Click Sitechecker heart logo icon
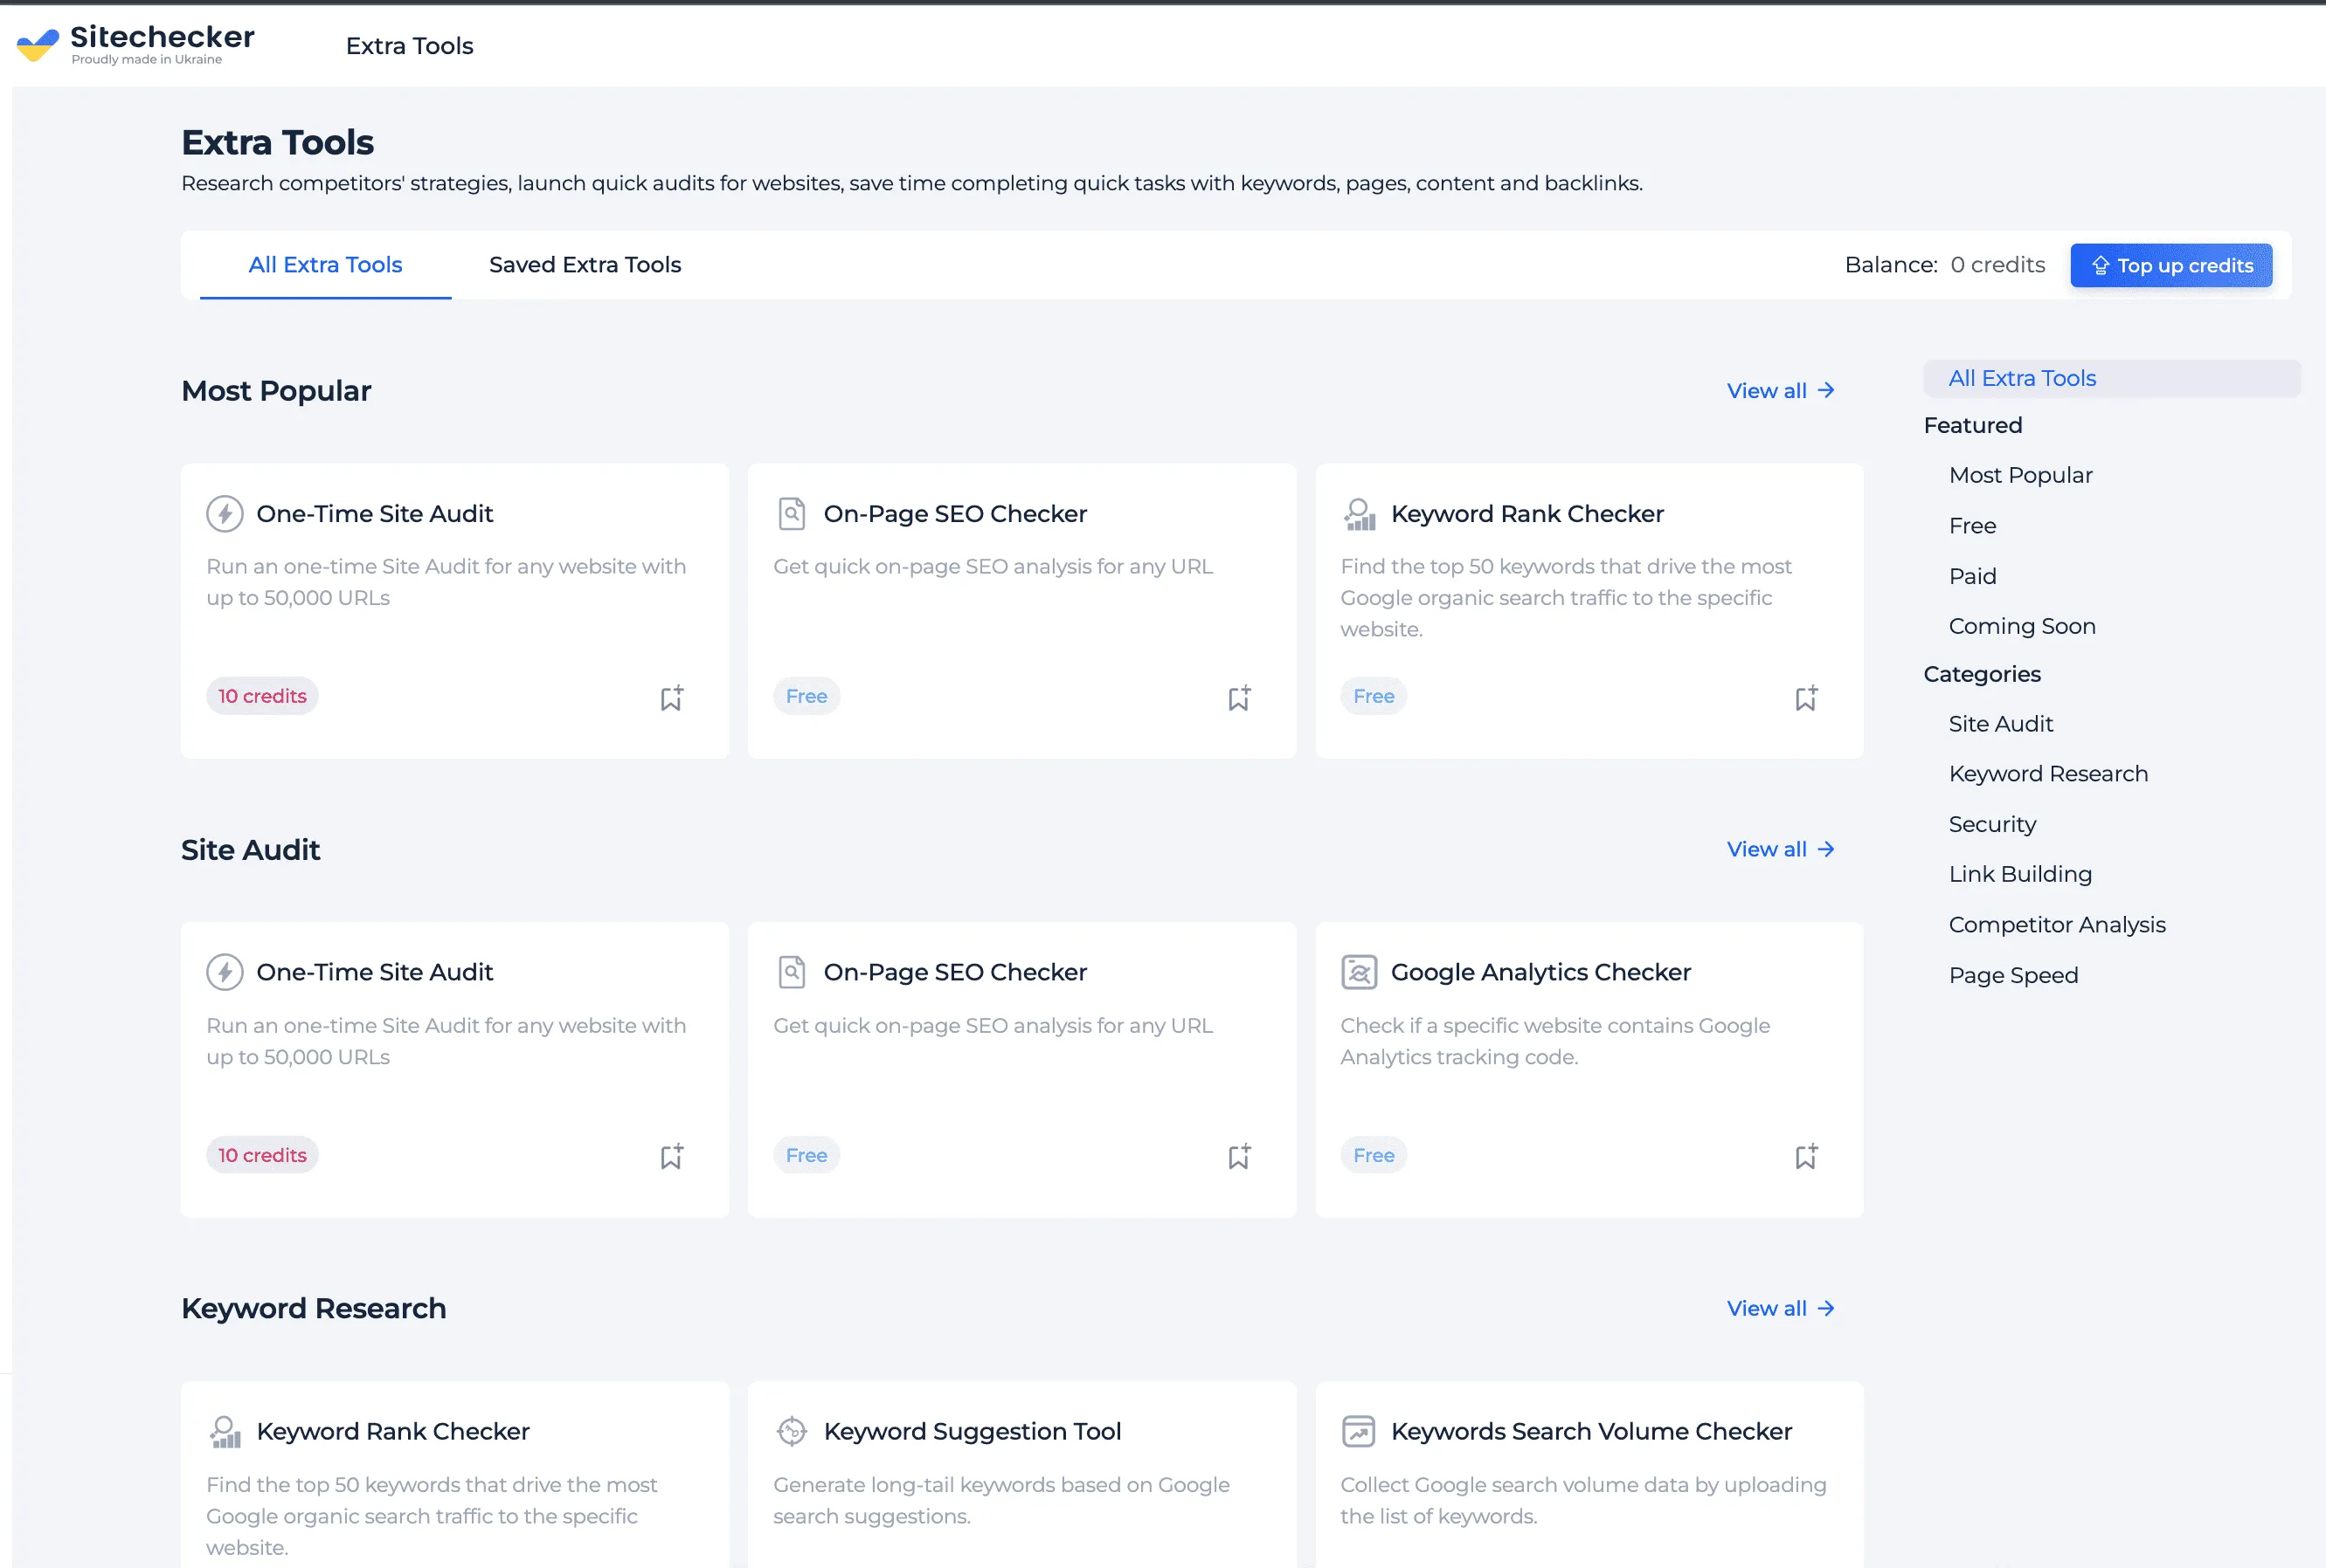 (38, 45)
